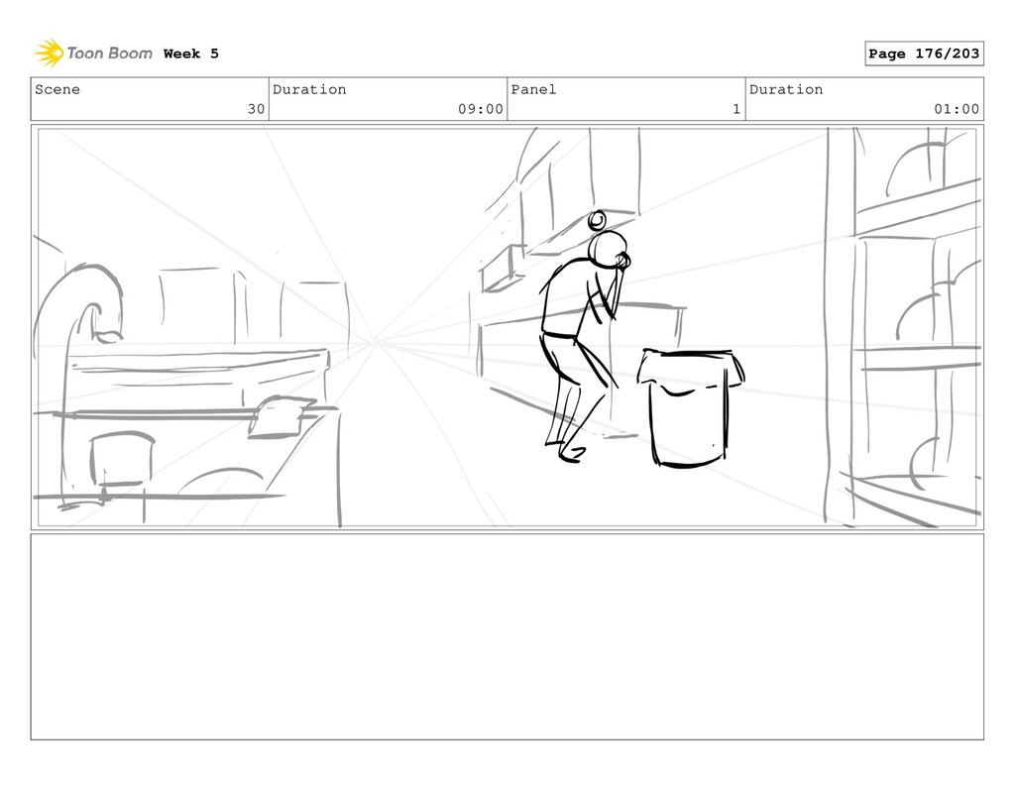Click the Toon Boom logo

[93, 54]
